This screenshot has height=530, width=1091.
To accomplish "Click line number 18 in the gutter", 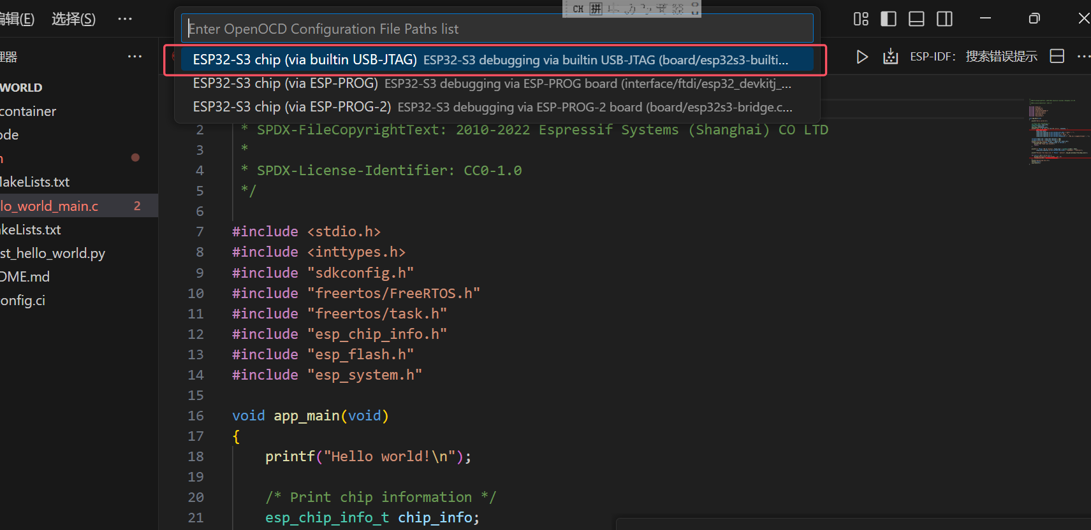I will tap(196, 457).
